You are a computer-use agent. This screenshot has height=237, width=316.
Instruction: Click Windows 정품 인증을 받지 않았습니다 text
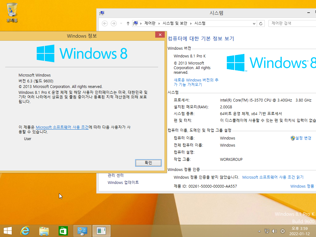click(206, 177)
